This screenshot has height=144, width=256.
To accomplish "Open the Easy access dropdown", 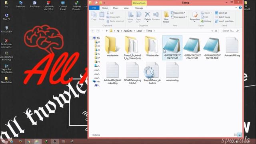I will coord(179,17).
